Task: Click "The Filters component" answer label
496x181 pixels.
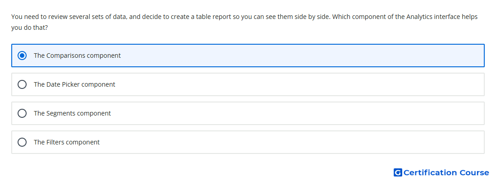Action: tap(67, 142)
